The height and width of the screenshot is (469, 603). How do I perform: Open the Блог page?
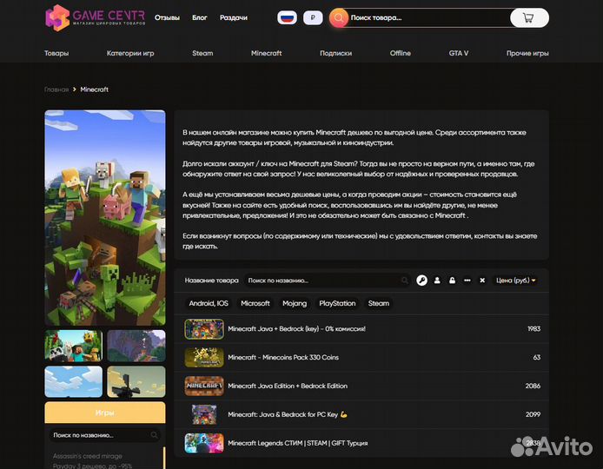[200, 17]
